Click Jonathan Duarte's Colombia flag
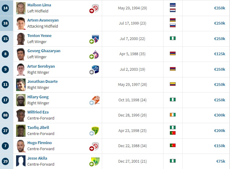The height and width of the screenshot is (169, 230). 173,84
